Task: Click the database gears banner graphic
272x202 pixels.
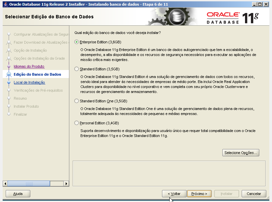Action: [173, 17]
